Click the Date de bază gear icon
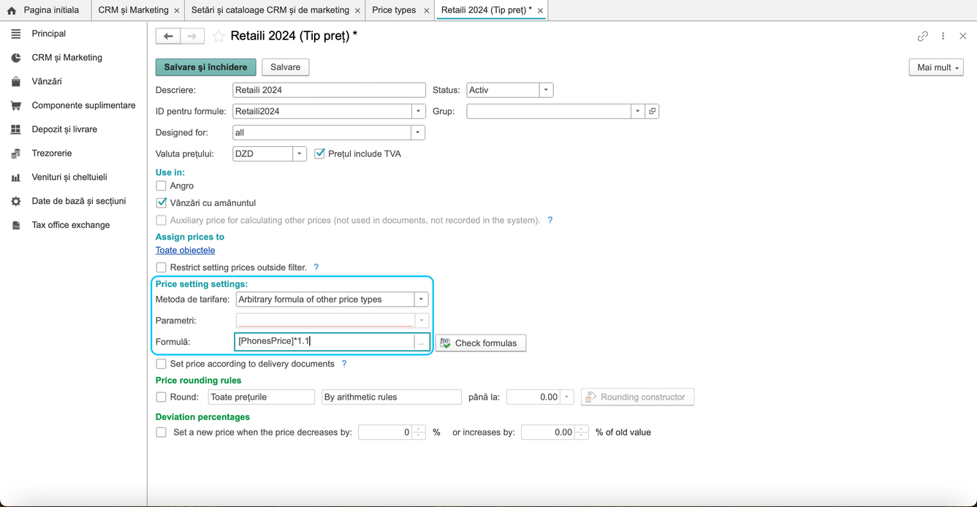This screenshot has height=507, width=977. [15, 201]
